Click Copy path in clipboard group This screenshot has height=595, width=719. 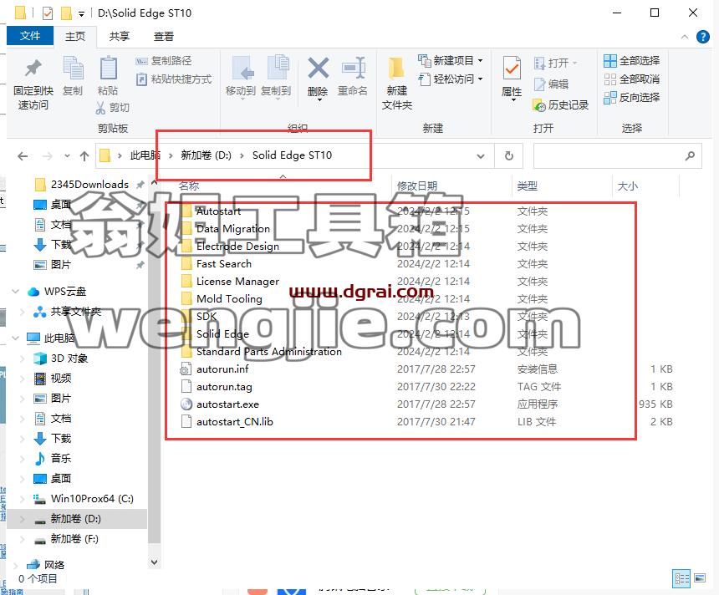pos(164,60)
